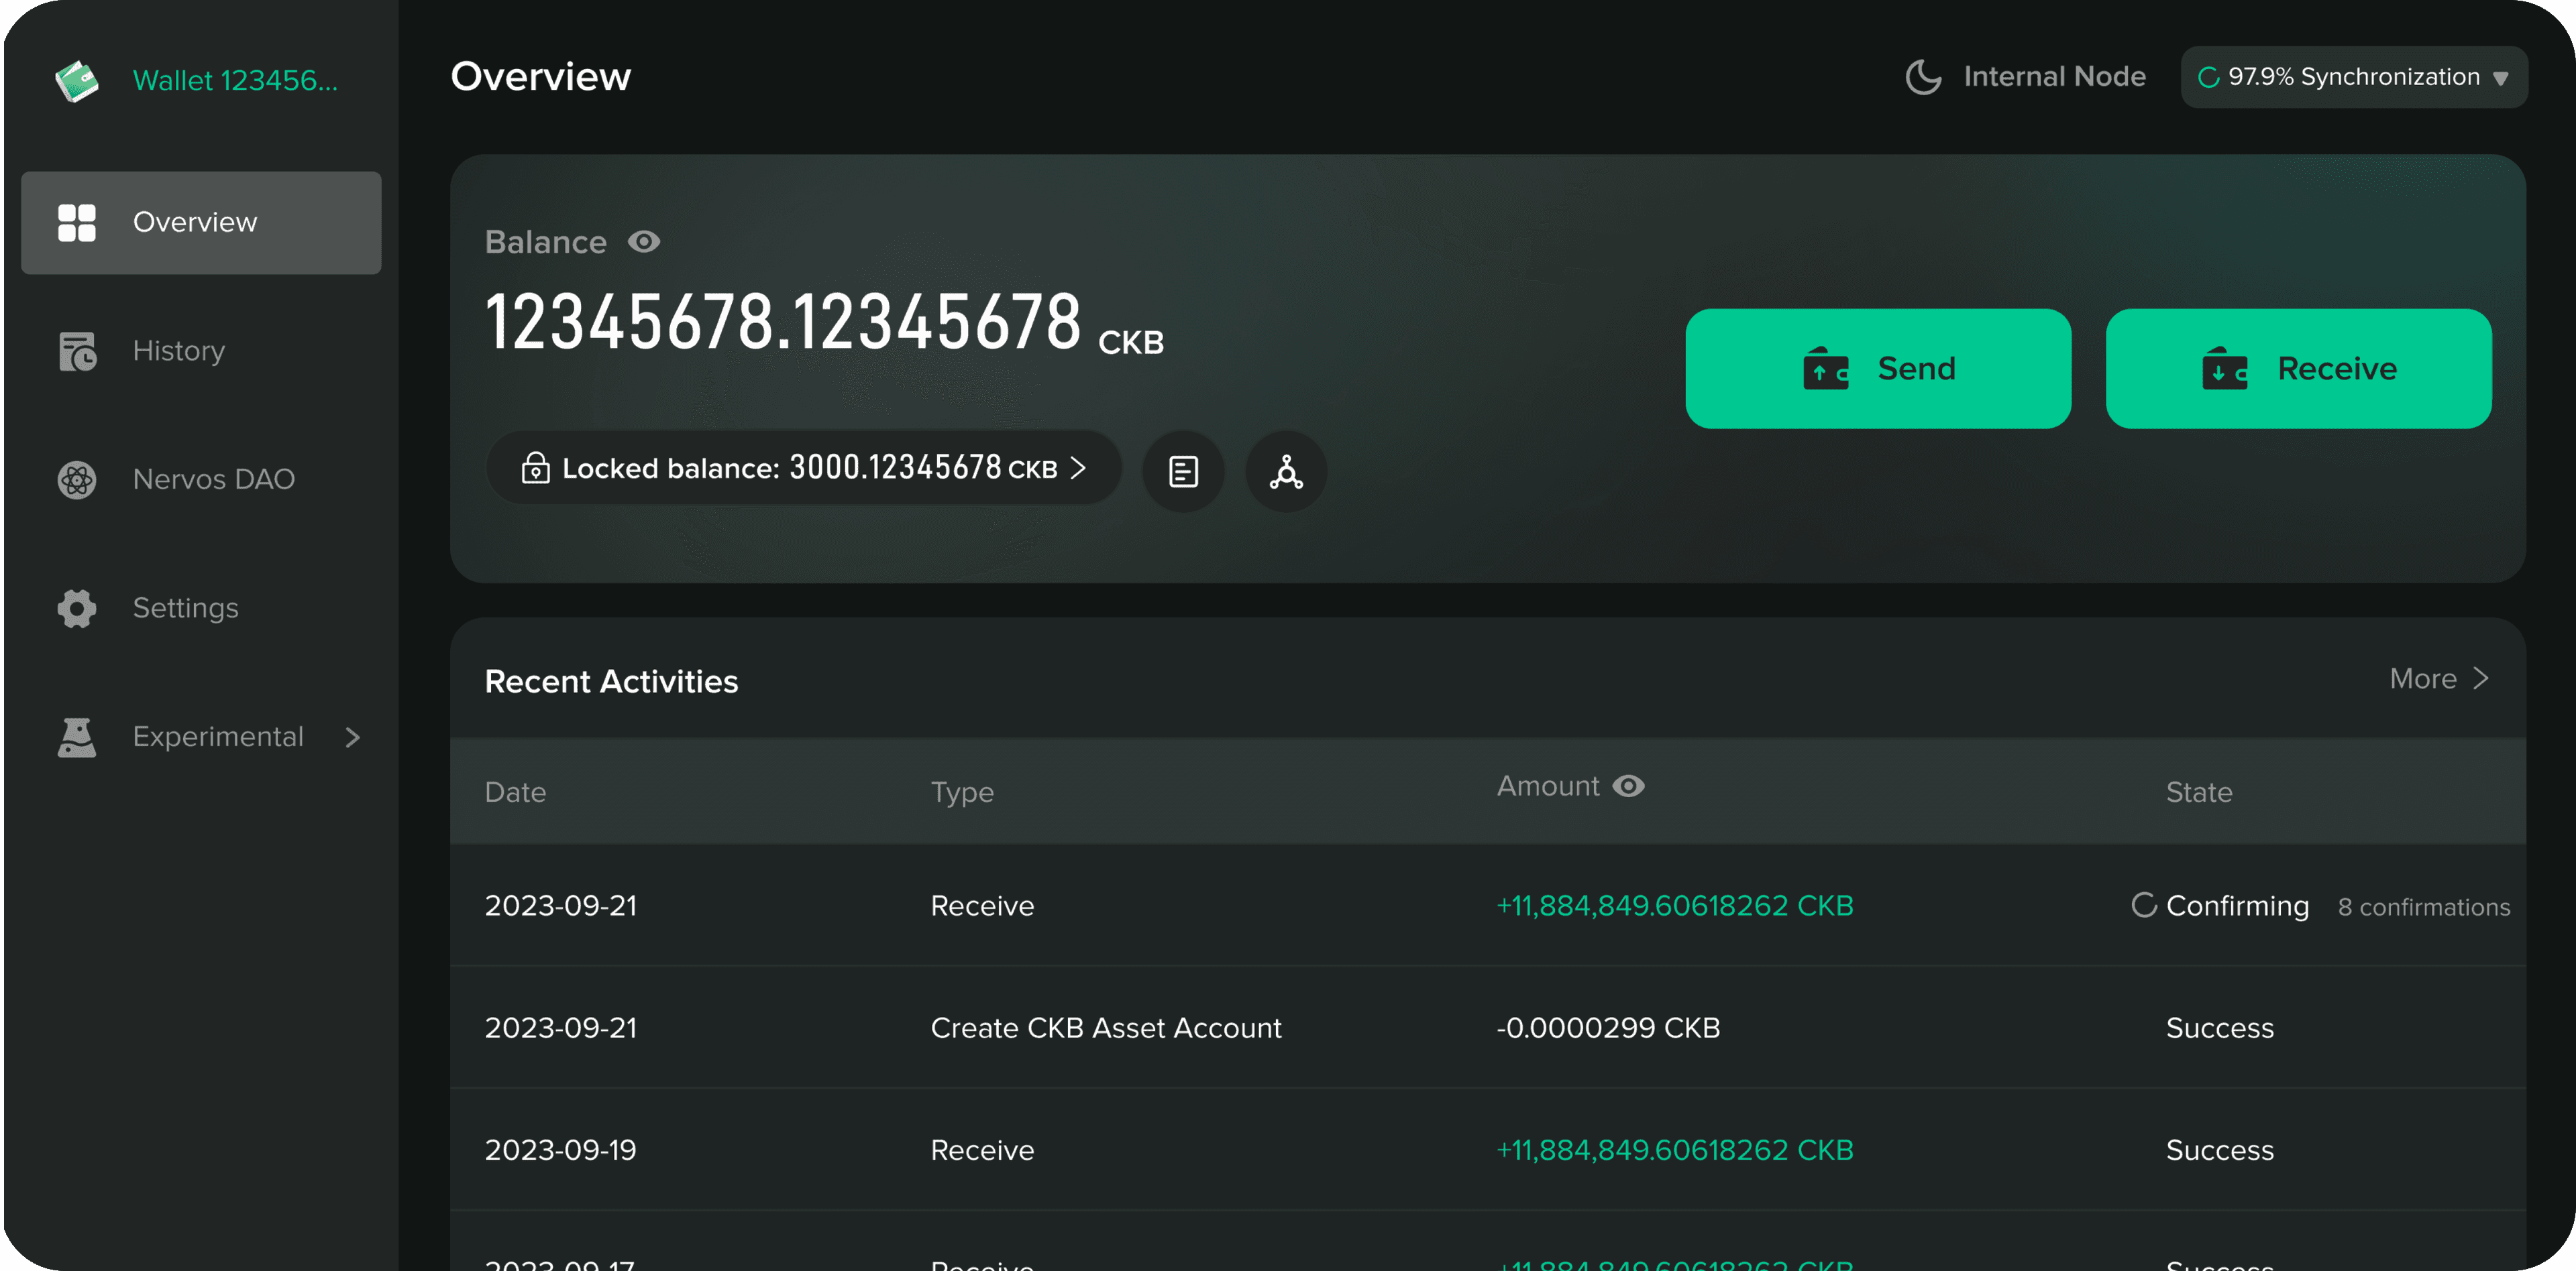Click the Settings gear icon
Image resolution: width=2576 pixels, height=1271 pixels.
tap(77, 607)
